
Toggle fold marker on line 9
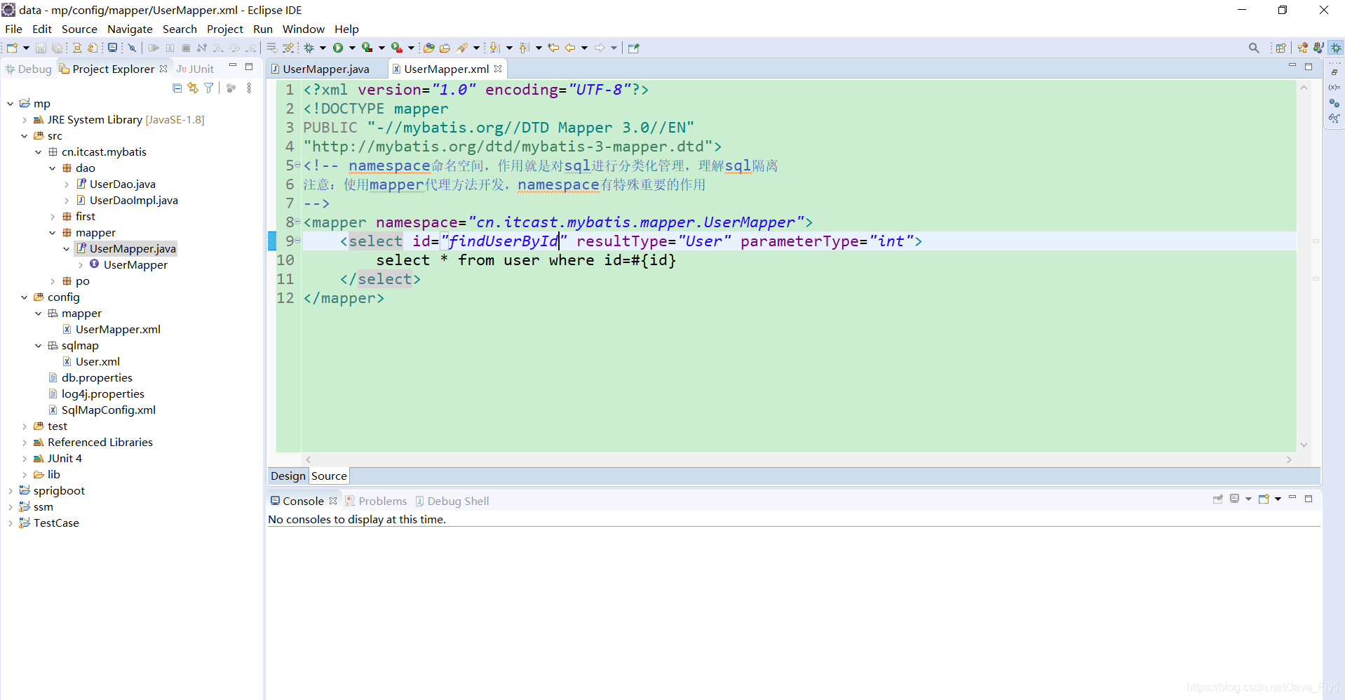297,241
